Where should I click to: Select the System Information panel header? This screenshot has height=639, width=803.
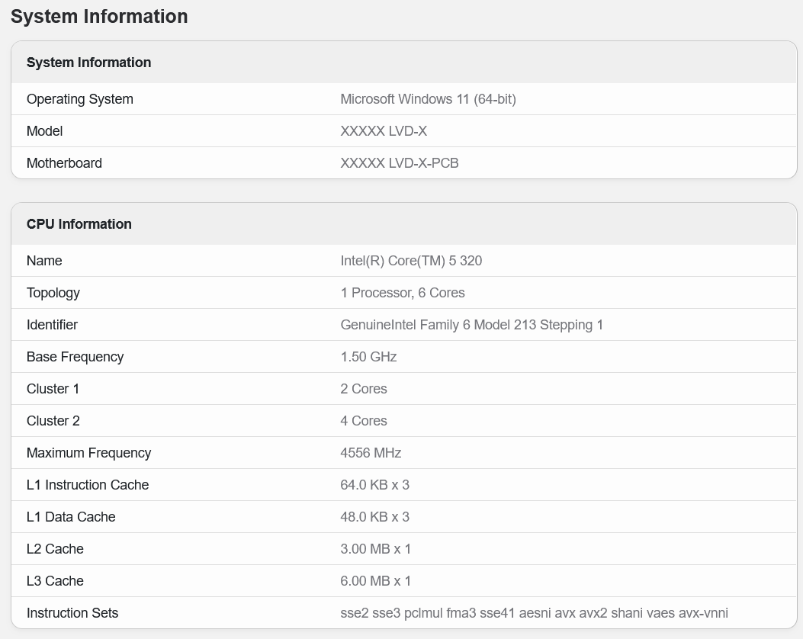pyautogui.click(x=88, y=62)
